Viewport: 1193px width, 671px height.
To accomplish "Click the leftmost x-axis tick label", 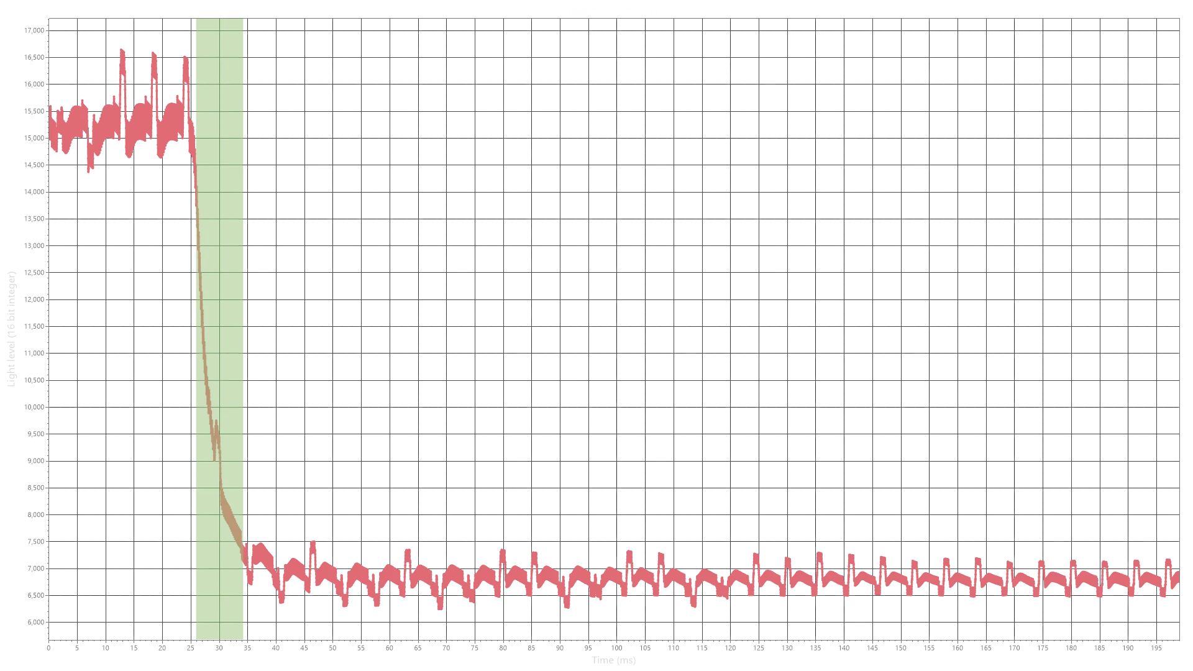I will 50,647.
